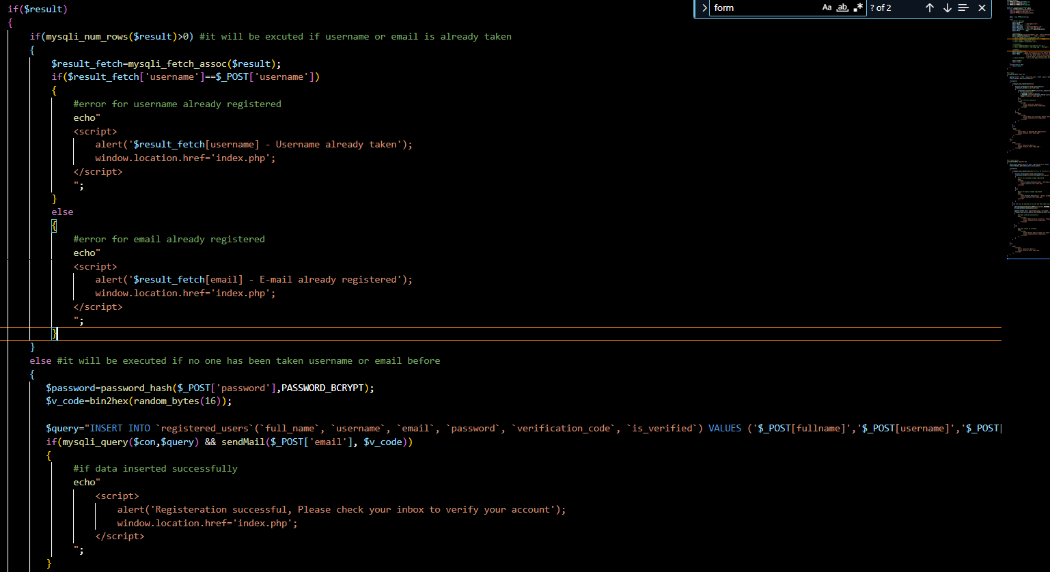Click the '? of 2' match count

[x=881, y=8]
